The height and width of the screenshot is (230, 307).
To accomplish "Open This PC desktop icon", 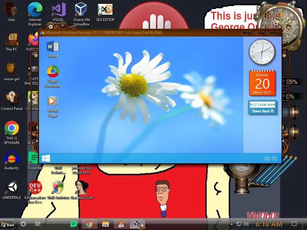I will click(12, 42).
